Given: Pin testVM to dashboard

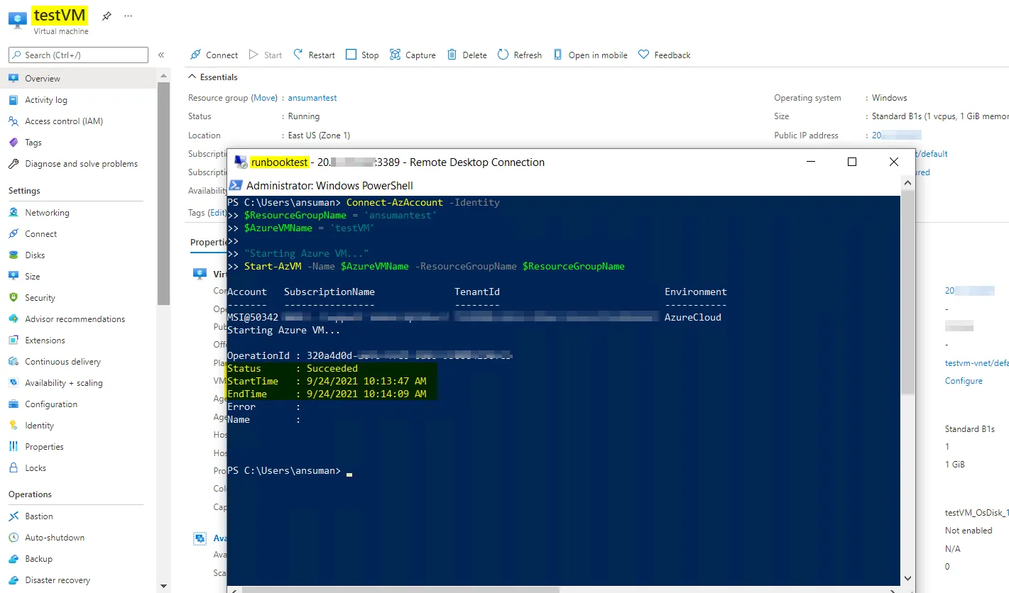Looking at the screenshot, I should tap(107, 16).
